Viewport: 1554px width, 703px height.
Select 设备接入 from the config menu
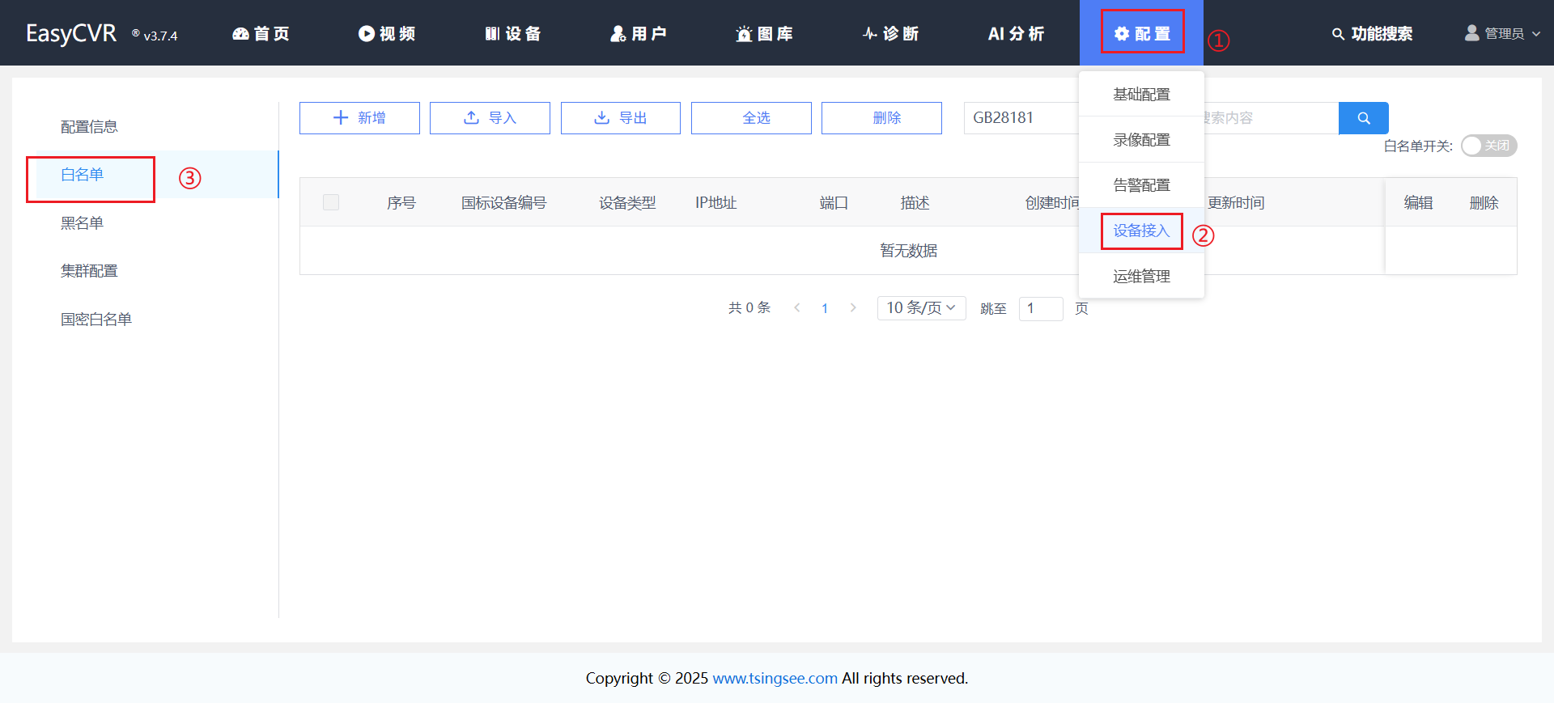tap(1141, 231)
